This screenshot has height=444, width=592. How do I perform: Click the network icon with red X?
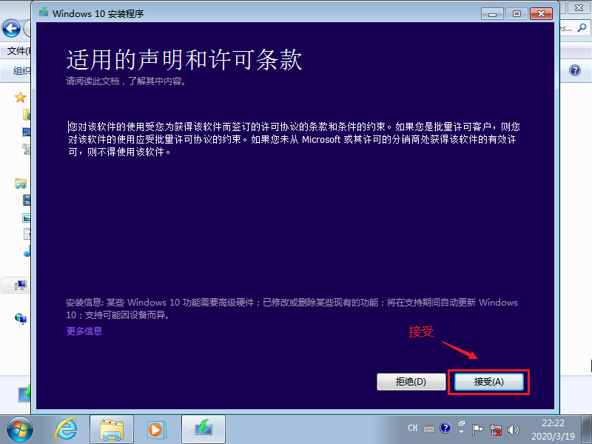coord(497,428)
